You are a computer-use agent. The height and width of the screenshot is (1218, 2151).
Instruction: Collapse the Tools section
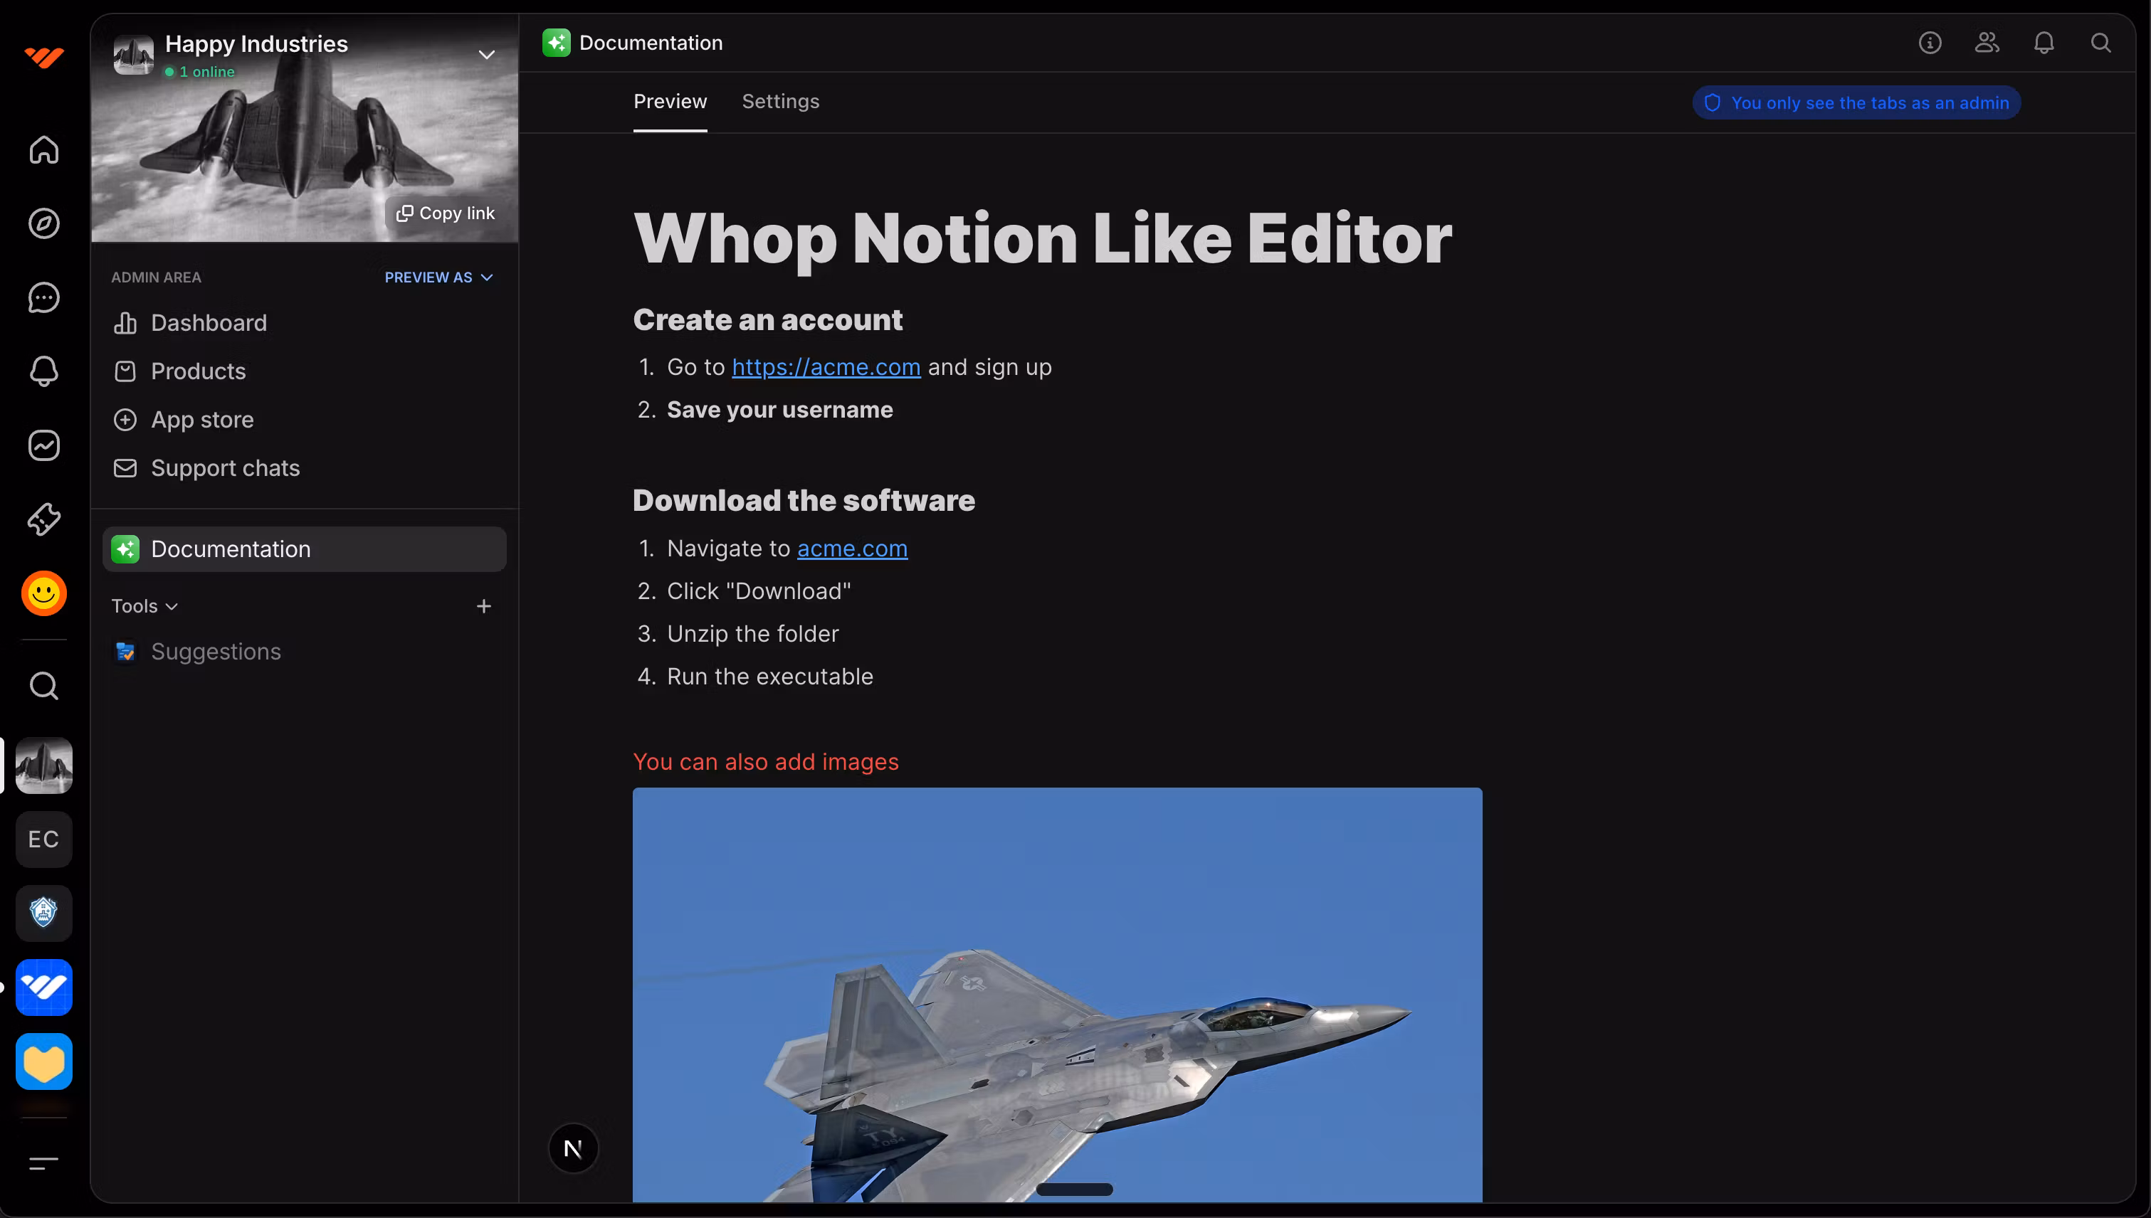144,606
